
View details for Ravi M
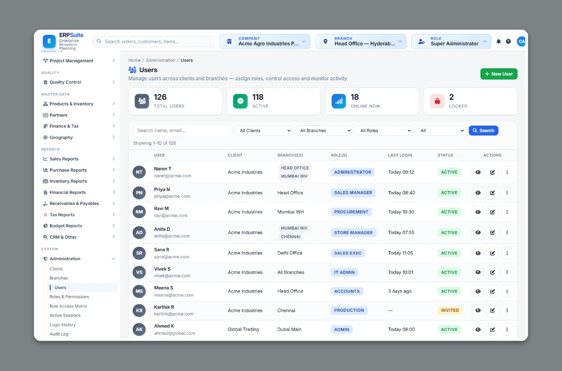click(478, 212)
